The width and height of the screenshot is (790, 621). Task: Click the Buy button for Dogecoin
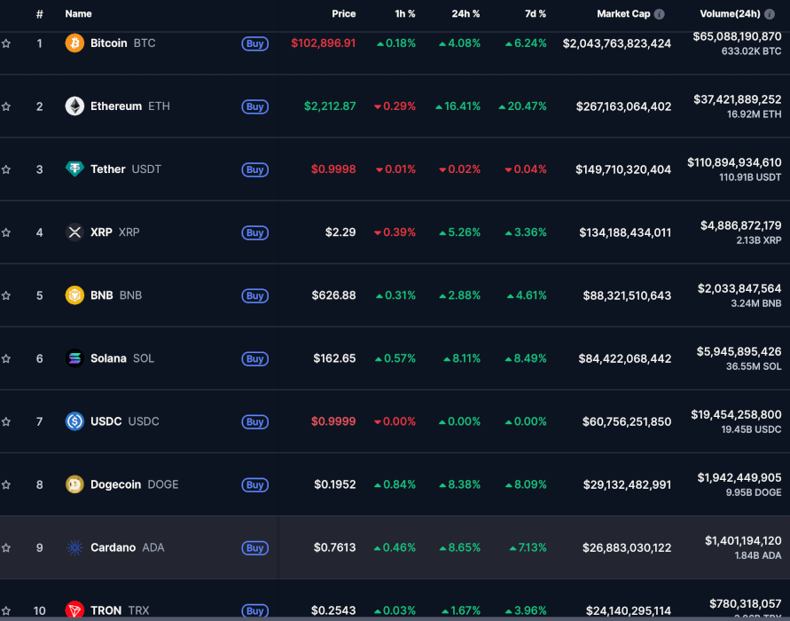coord(255,485)
